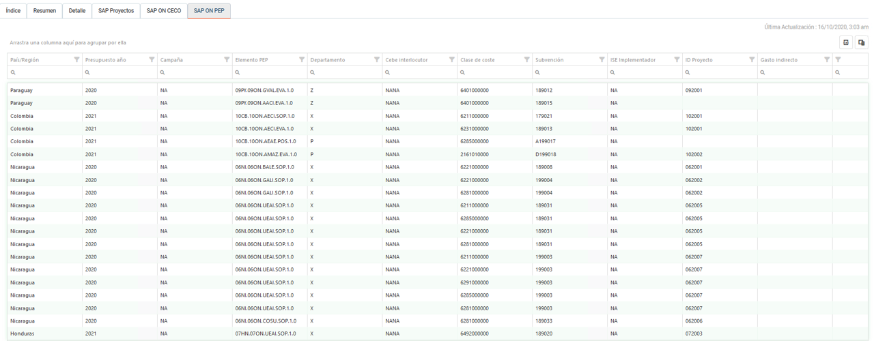Screen dimensions: 874x341
Task: Click the export data icon button
Action: click(x=846, y=42)
